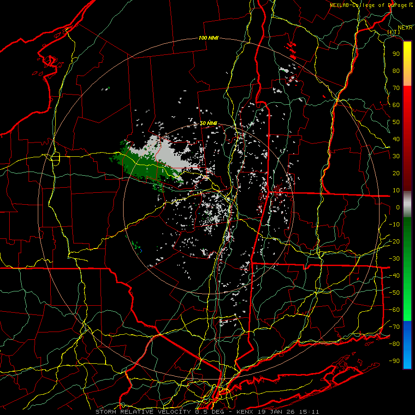Select the -10 scale label
The image size is (415, 415).
[x=394, y=225]
